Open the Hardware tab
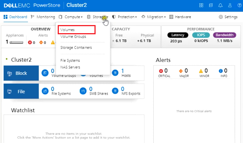This screenshot has width=243, height=143. coord(180,17)
